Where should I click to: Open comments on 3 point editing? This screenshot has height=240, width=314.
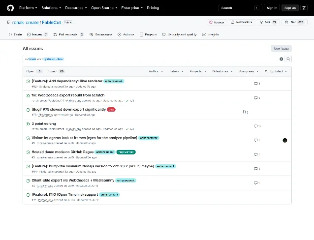click(x=258, y=126)
